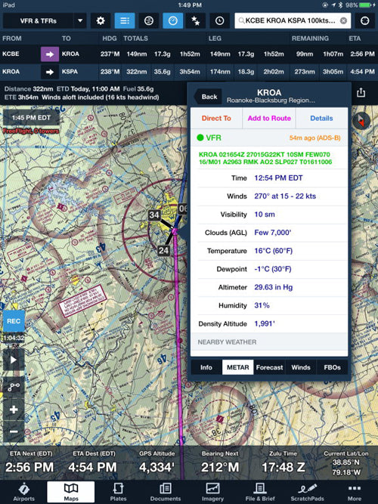Tap the KCBE origin cell

pyautogui.click(x=11, y=54)
